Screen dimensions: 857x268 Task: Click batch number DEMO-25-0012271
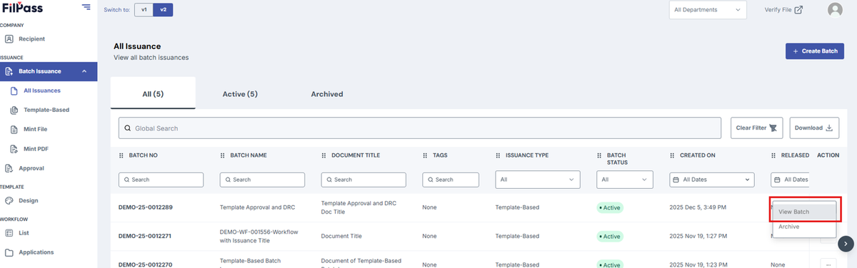point(146,236)
